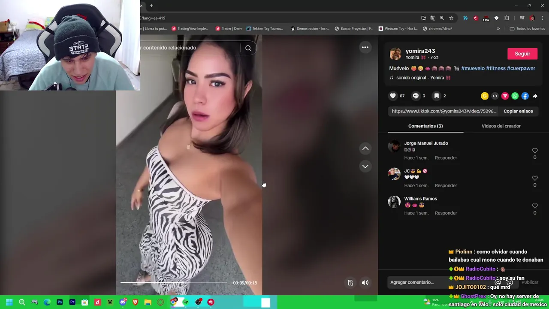Open the media controls icon

[522, 18]
